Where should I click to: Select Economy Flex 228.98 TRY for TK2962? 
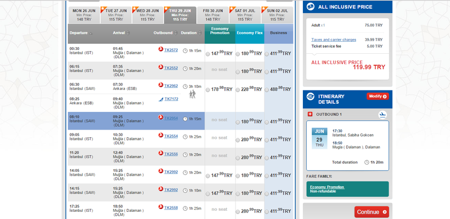[x=238, y=90]
